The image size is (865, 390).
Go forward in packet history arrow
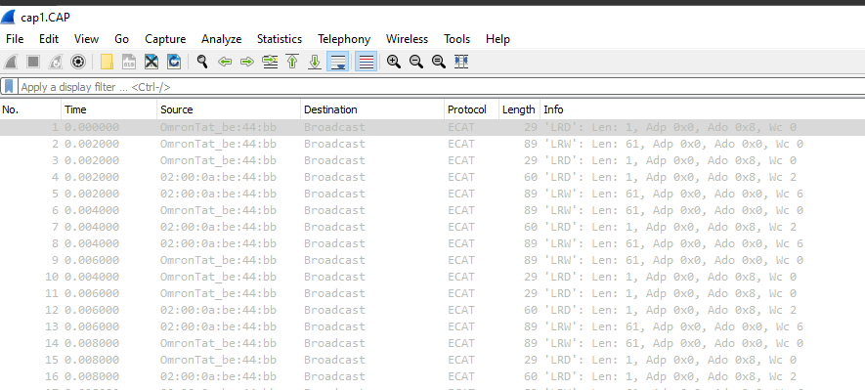[247, 62]
